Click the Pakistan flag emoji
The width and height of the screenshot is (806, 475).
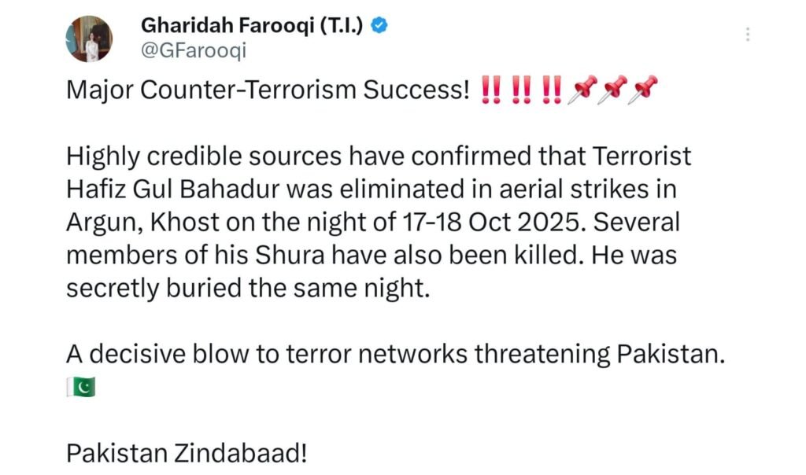tap(80, 388)
